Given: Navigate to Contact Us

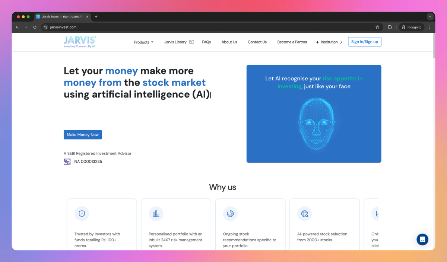Looking at the screenshot, I should [x=257, y=42].
